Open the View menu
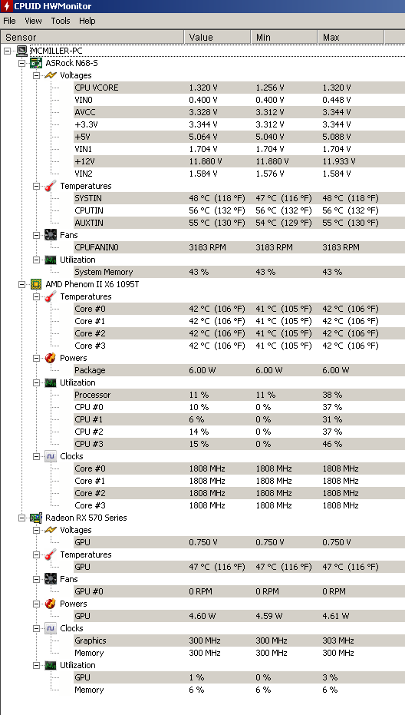 point(33,21)
